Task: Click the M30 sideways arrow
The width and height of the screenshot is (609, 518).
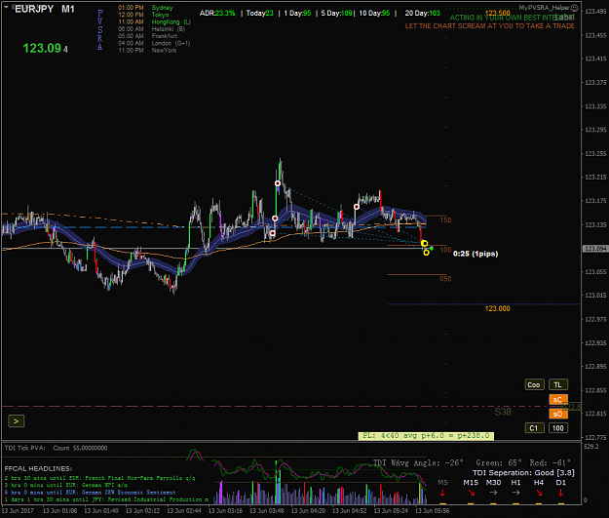Action: (x=493, y=493)
